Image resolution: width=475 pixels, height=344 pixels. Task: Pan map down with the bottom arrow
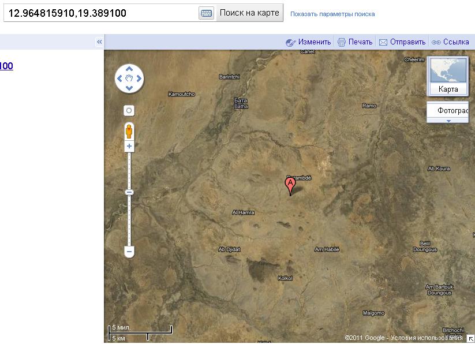coord(129,88)
